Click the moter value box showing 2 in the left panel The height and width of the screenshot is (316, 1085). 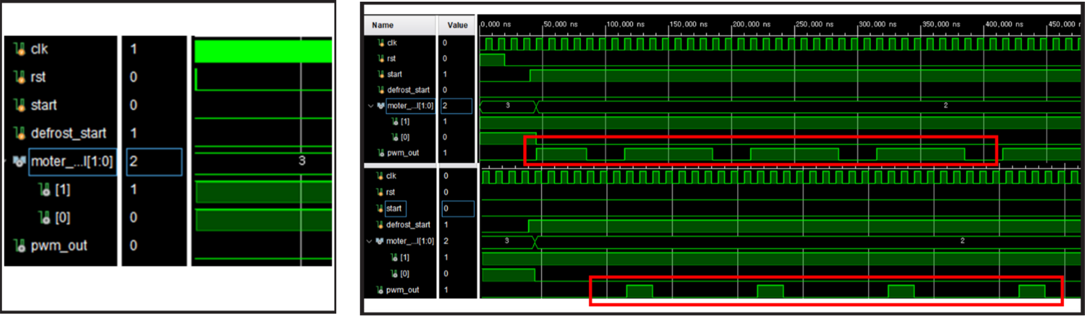coord(154,162)
